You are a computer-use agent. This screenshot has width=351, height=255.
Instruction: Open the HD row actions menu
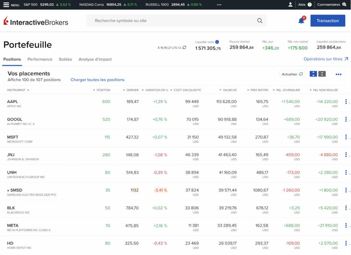coord(346,243)
